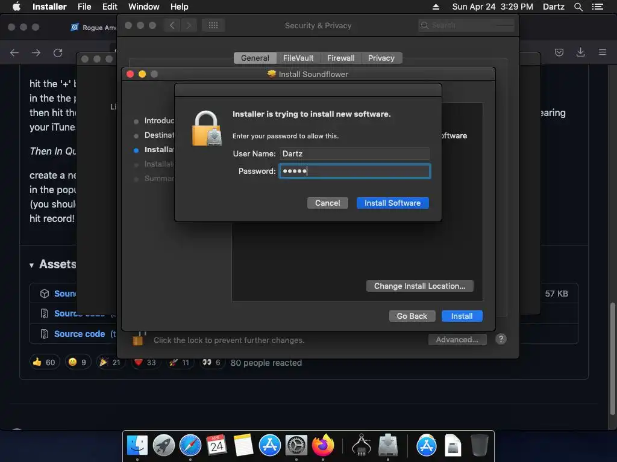
Task: Click '80 people reacted' text
Action: pos(266,363)
